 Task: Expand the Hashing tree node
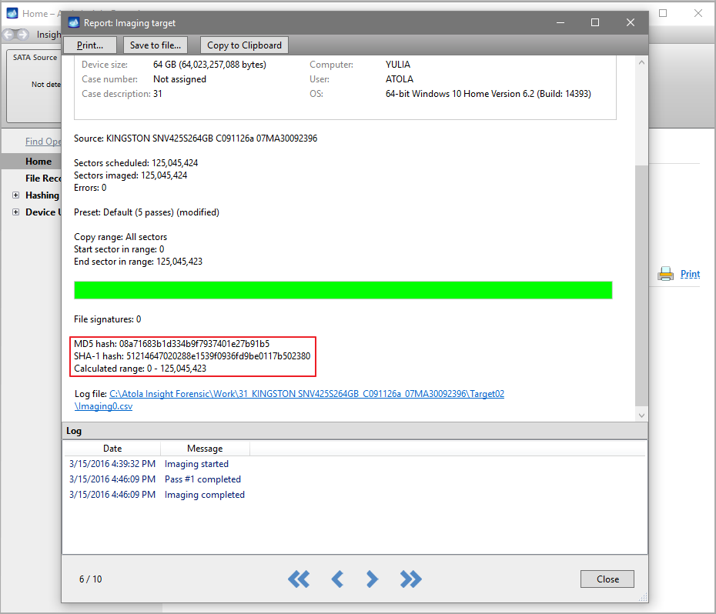16,195
